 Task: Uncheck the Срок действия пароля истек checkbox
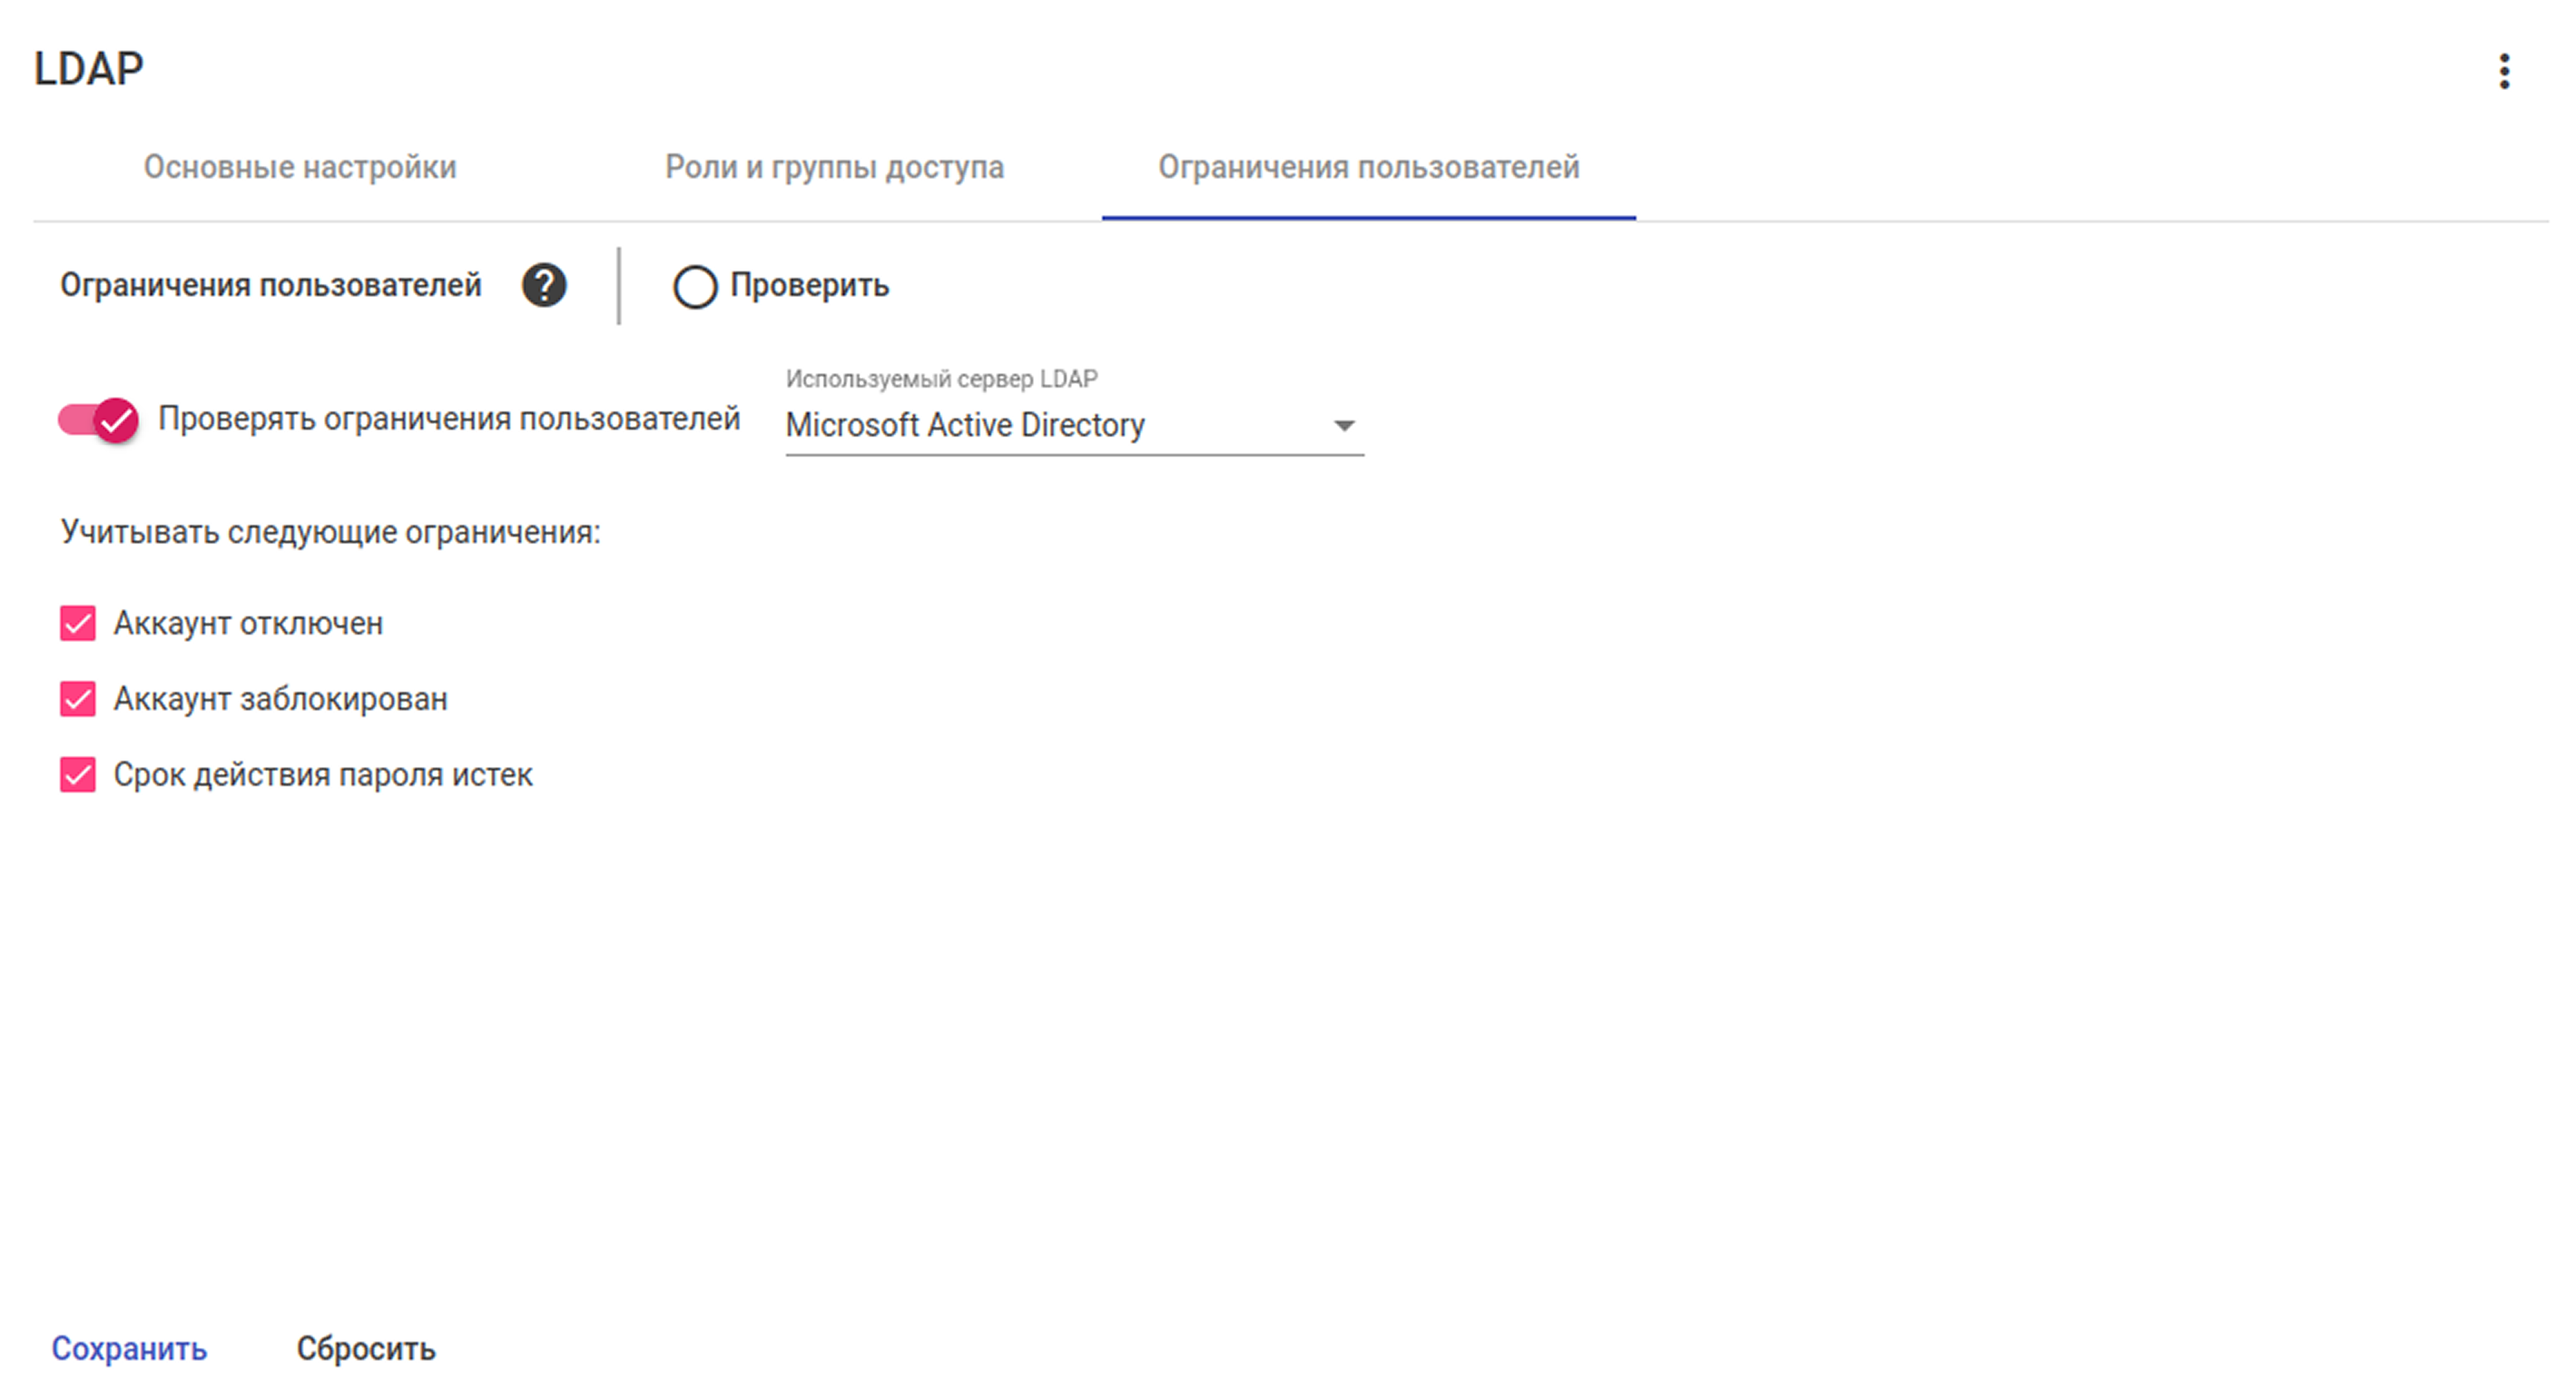tap(78, 775)
